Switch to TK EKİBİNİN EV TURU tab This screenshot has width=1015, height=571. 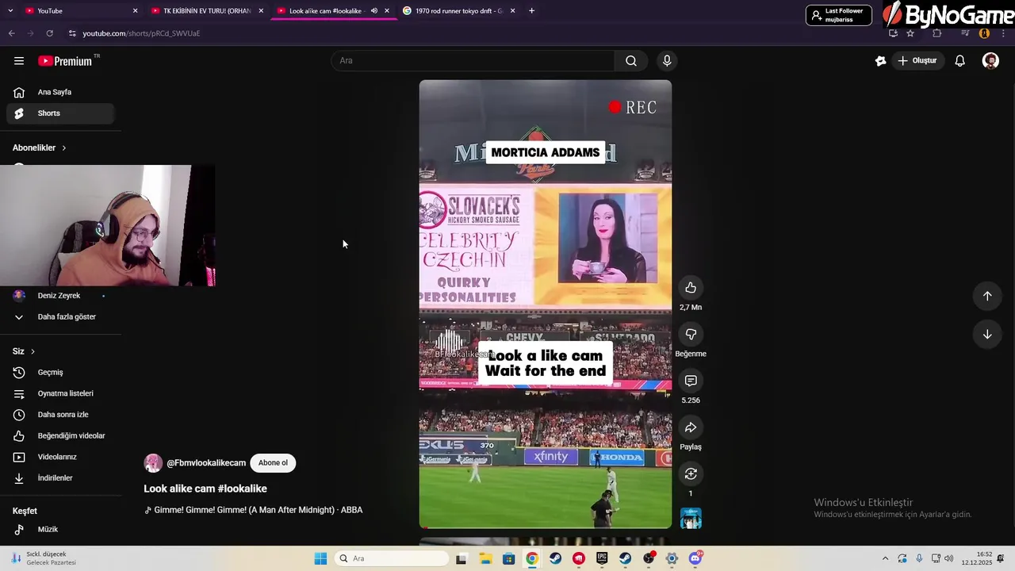pos(208,11)
